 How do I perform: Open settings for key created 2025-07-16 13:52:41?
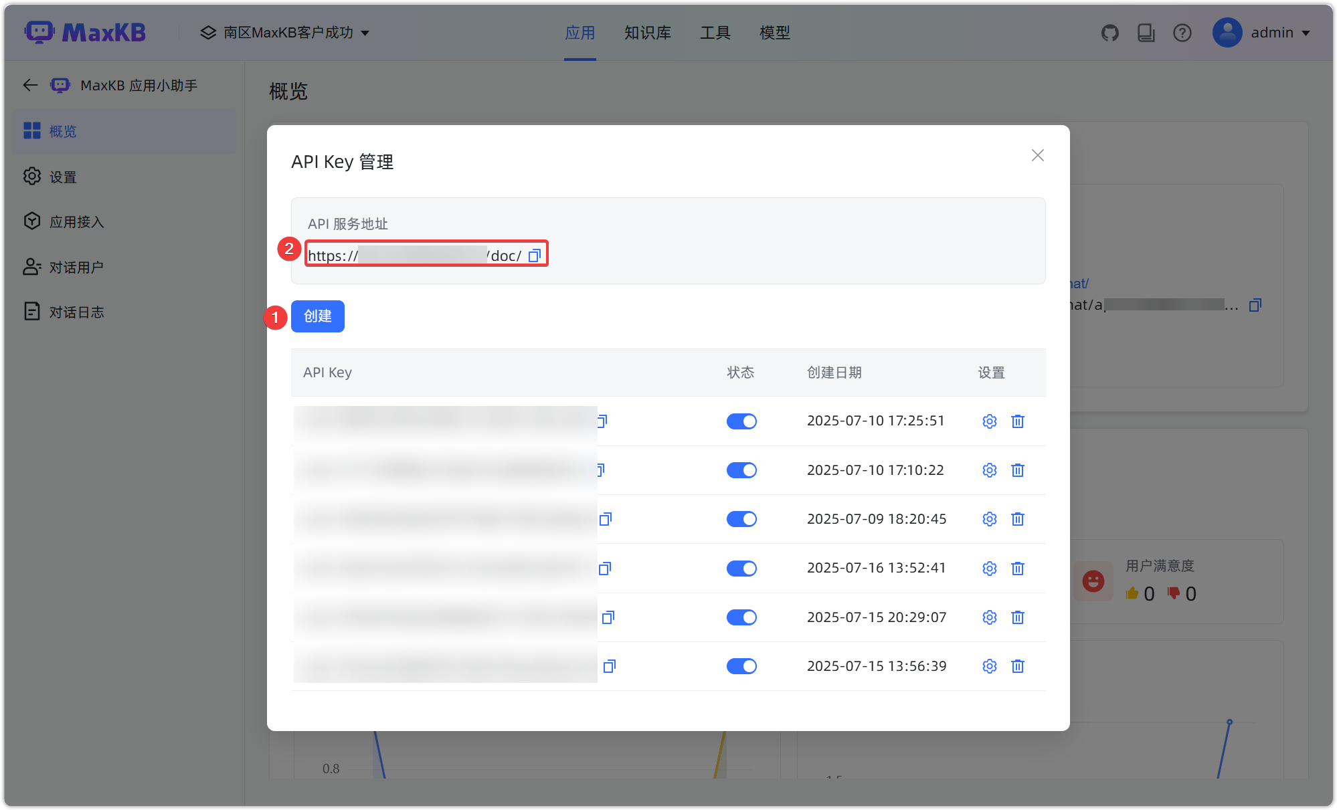pyautogui.click(x=989, y=569)
